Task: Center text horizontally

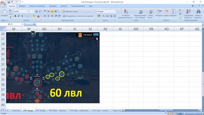Action: (48, 16)
